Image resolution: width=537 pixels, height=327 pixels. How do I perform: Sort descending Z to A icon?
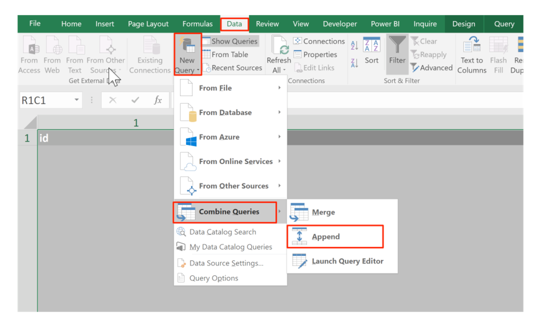[354, 63]
